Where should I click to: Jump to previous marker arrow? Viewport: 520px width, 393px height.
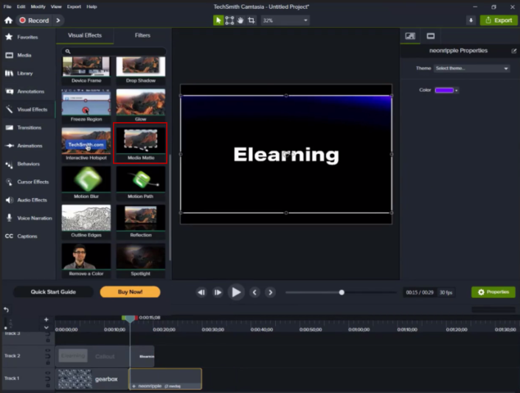tap(254, 292)
